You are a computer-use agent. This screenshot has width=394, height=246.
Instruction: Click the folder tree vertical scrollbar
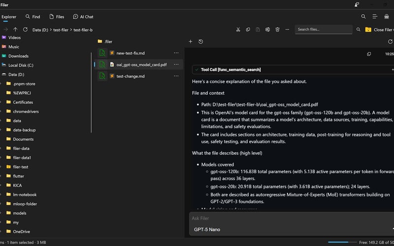[x=91, y=92]
